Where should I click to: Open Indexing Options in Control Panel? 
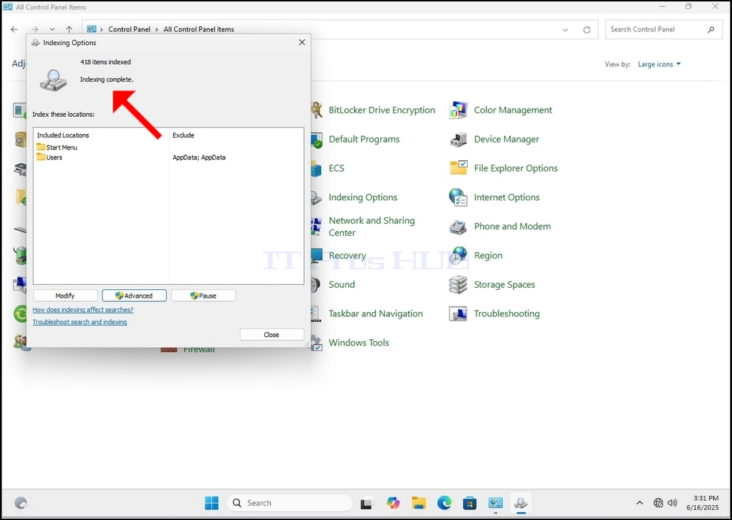(x=362, y=197)
